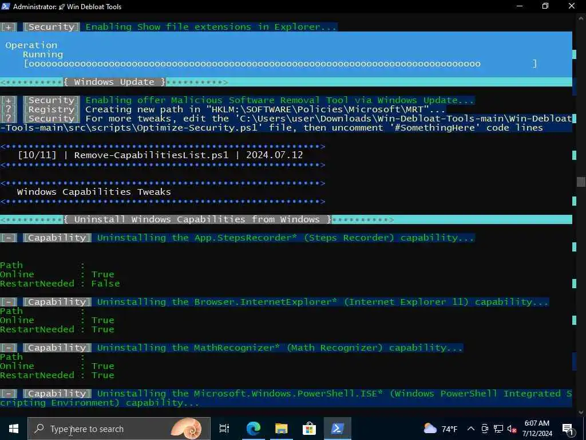Click 'Remove-CapabilitiesList.ps1' script name text
Screen dimensions: 586x440
click(x=151, y=155)
